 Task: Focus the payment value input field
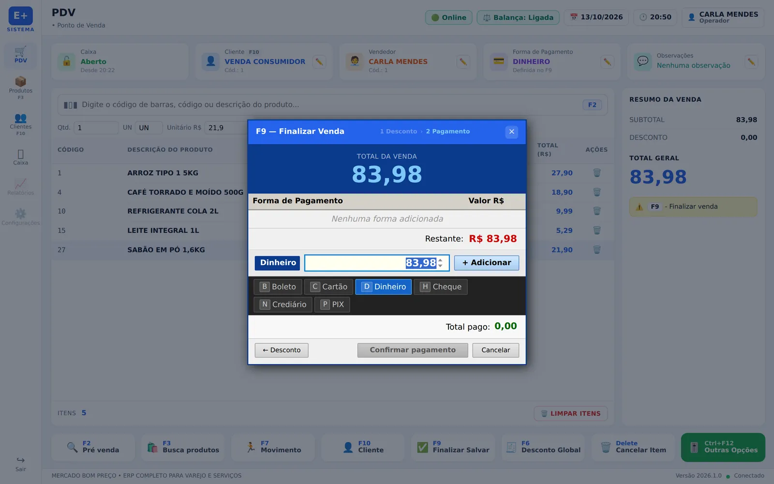[x=377, y=263]
